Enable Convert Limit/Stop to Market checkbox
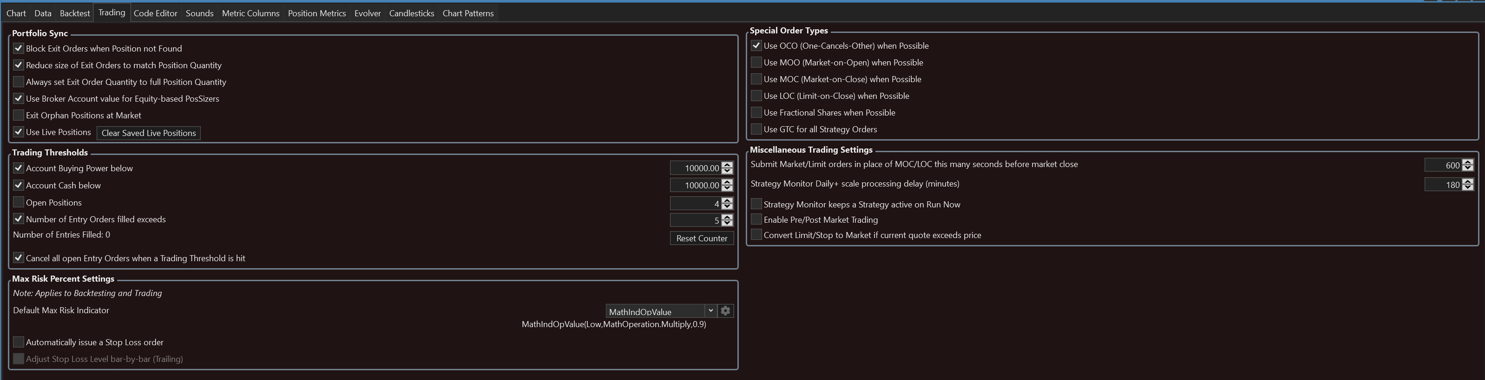Image resolution: width=1485 pixels, height=380 pixels. click(756, 235)
